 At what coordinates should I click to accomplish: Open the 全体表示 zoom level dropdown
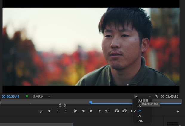pyautogui.click(x=41, y=96)
